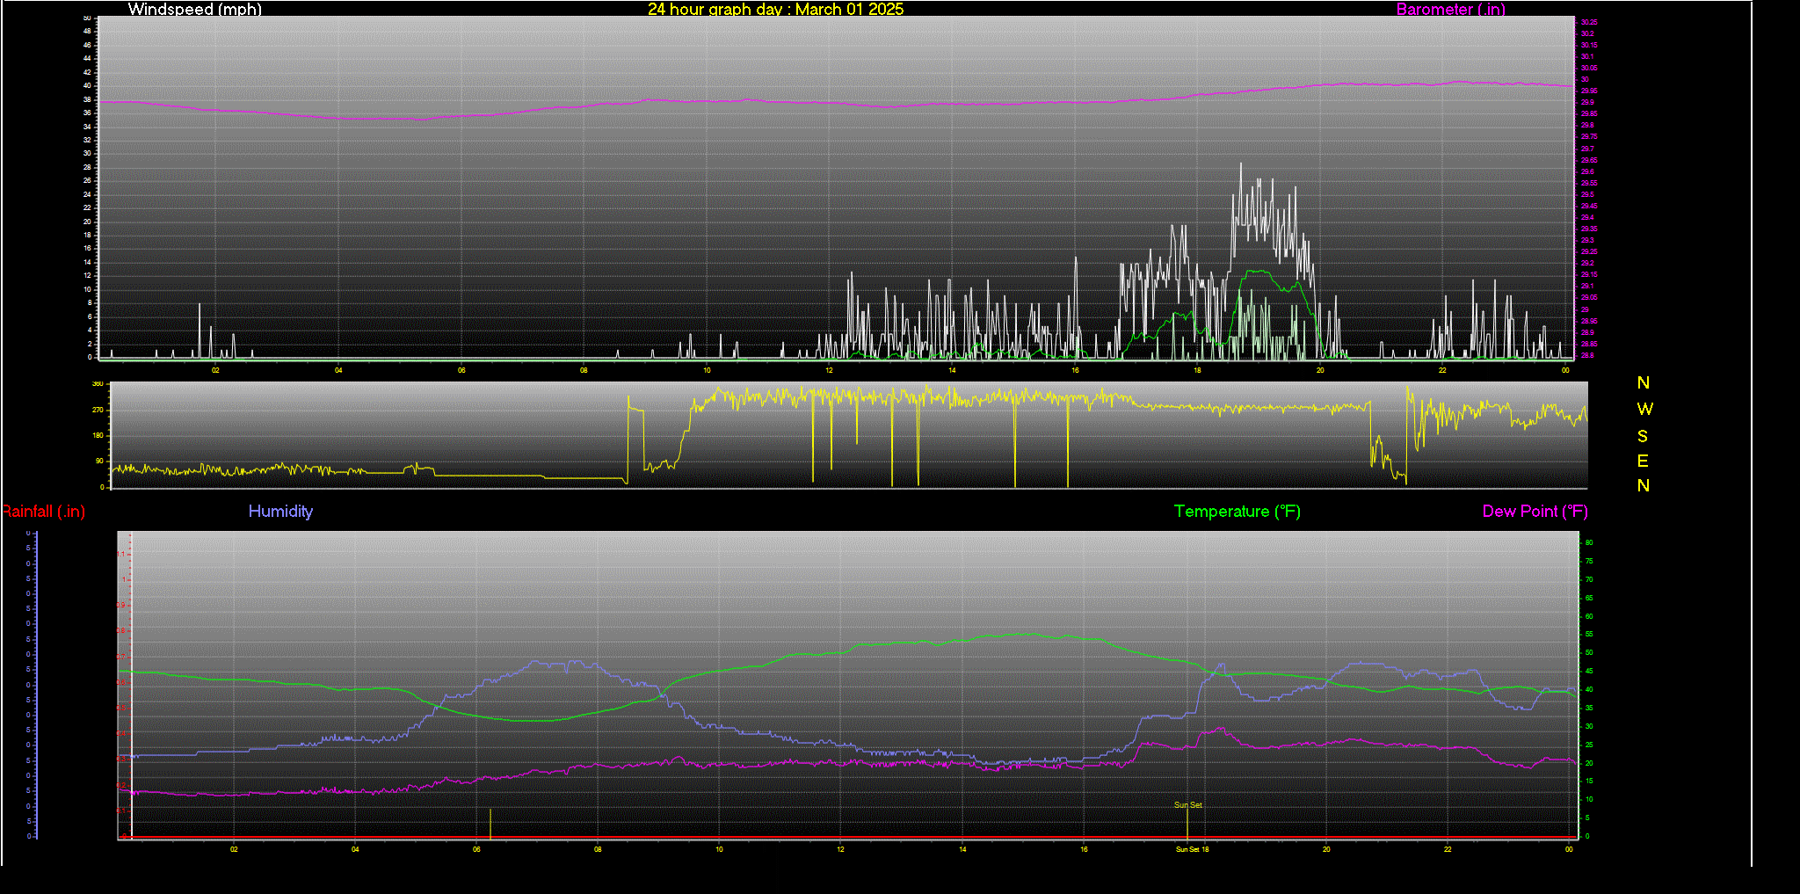This screenshot has width=1800, height=894.
Task: Click the '18' hour tick under the windspeed chart
Action: coord(1197,370)
